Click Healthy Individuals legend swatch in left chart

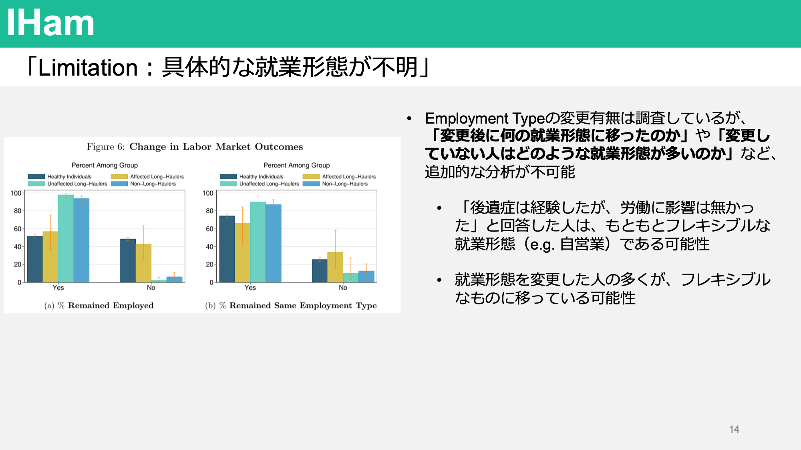[36, 176]
